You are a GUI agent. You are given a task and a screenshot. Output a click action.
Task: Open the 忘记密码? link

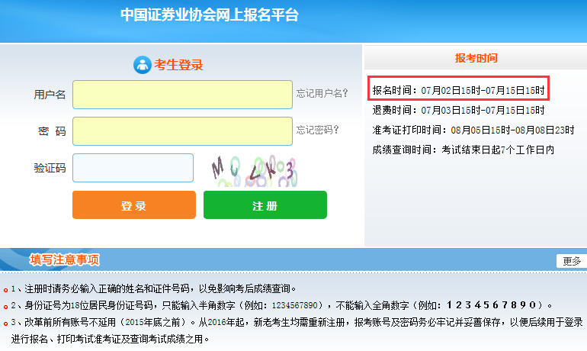click(x=317, y=130)
